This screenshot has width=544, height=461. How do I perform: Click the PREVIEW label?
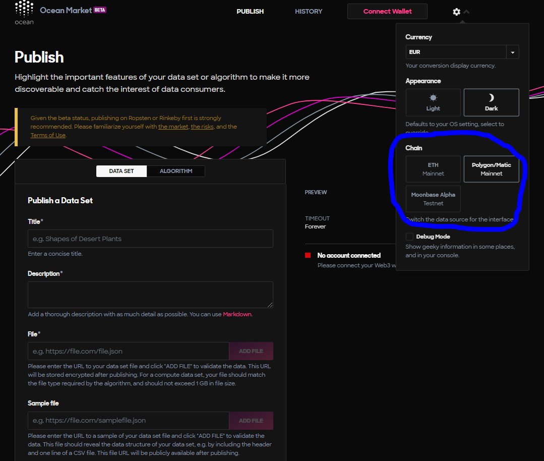pos(316,192)
